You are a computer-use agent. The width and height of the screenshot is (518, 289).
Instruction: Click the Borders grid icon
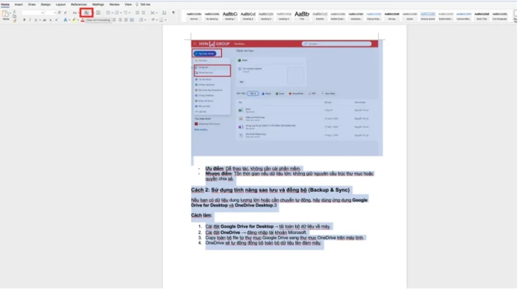(x=161, y=20)
